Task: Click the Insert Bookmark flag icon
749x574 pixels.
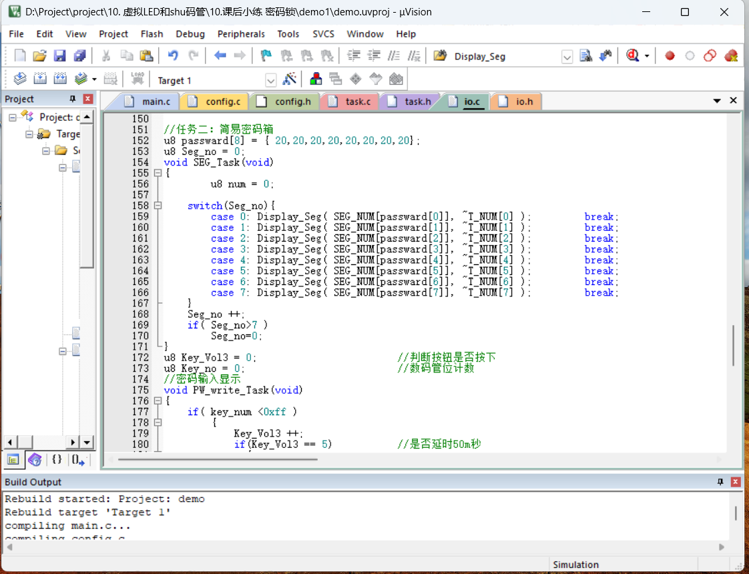Action: pyautogui.click(x=266, y=56)
